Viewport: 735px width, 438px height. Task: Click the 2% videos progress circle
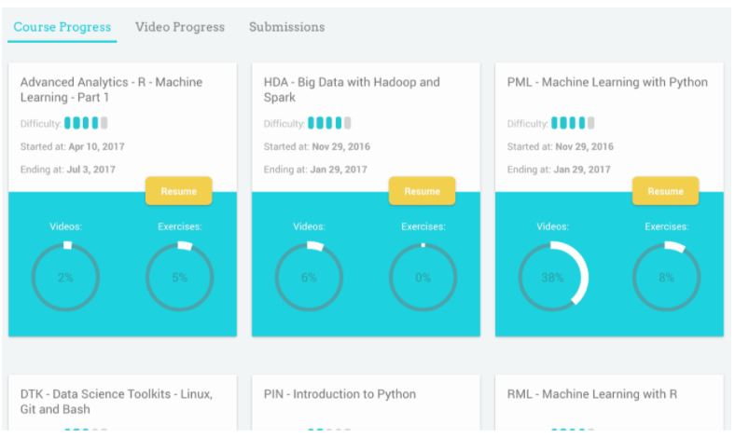click(66, 278)
